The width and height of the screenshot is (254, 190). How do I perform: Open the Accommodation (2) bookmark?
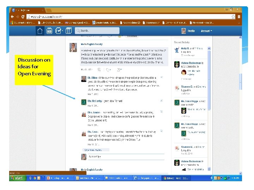(x=130, y=23)
